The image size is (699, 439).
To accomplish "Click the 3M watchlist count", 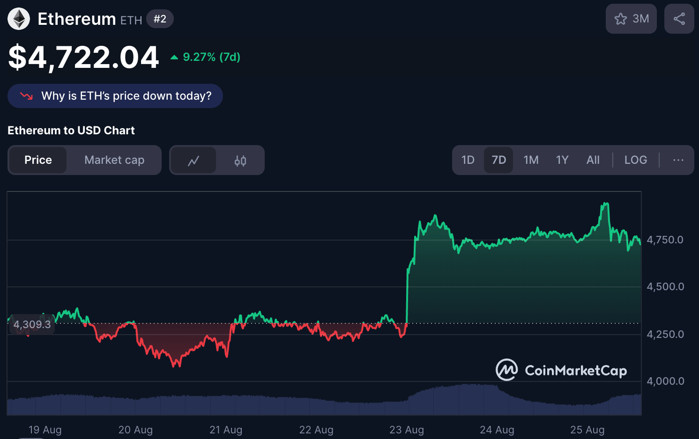I will [641, 19].
